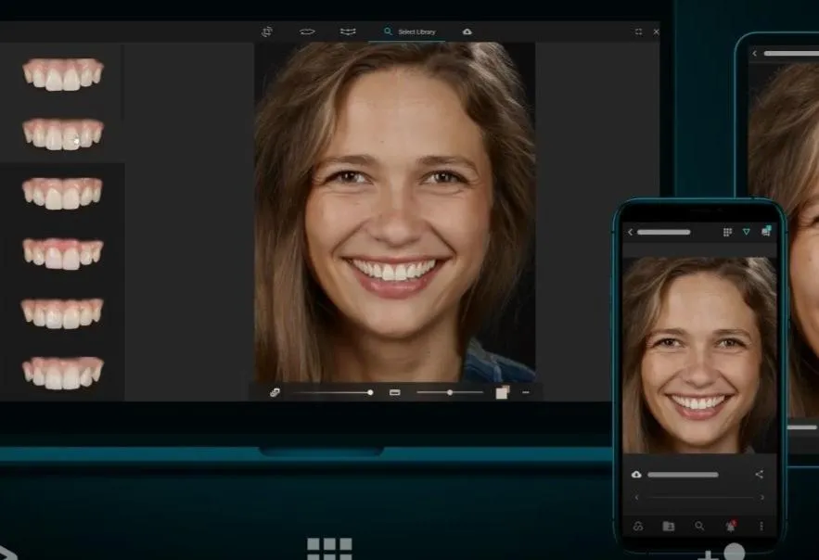This screenshot has height=560, width=819.
Task: Tap the back arrow on the phone
Action: point(631,232)
